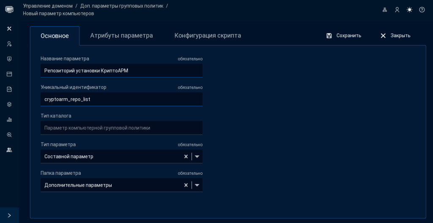Click the Закрыть button label
The width and height of the screenshot is (433, 223).
(x=400, y=36)
